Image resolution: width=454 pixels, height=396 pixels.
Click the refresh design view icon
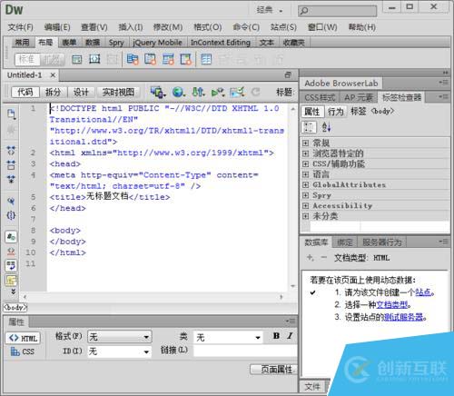[256, 92]
